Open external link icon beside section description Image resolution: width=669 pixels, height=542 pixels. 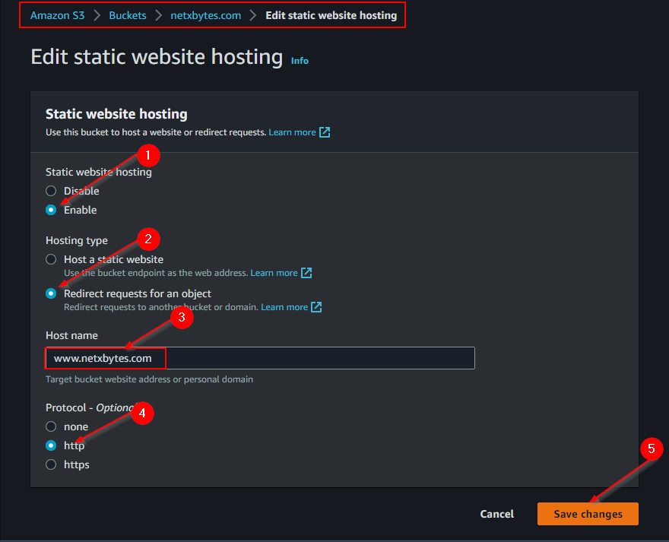(325, 132)
